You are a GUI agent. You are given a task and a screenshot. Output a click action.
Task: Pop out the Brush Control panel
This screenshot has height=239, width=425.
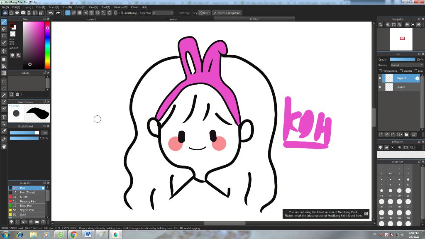tap(45, 126)
